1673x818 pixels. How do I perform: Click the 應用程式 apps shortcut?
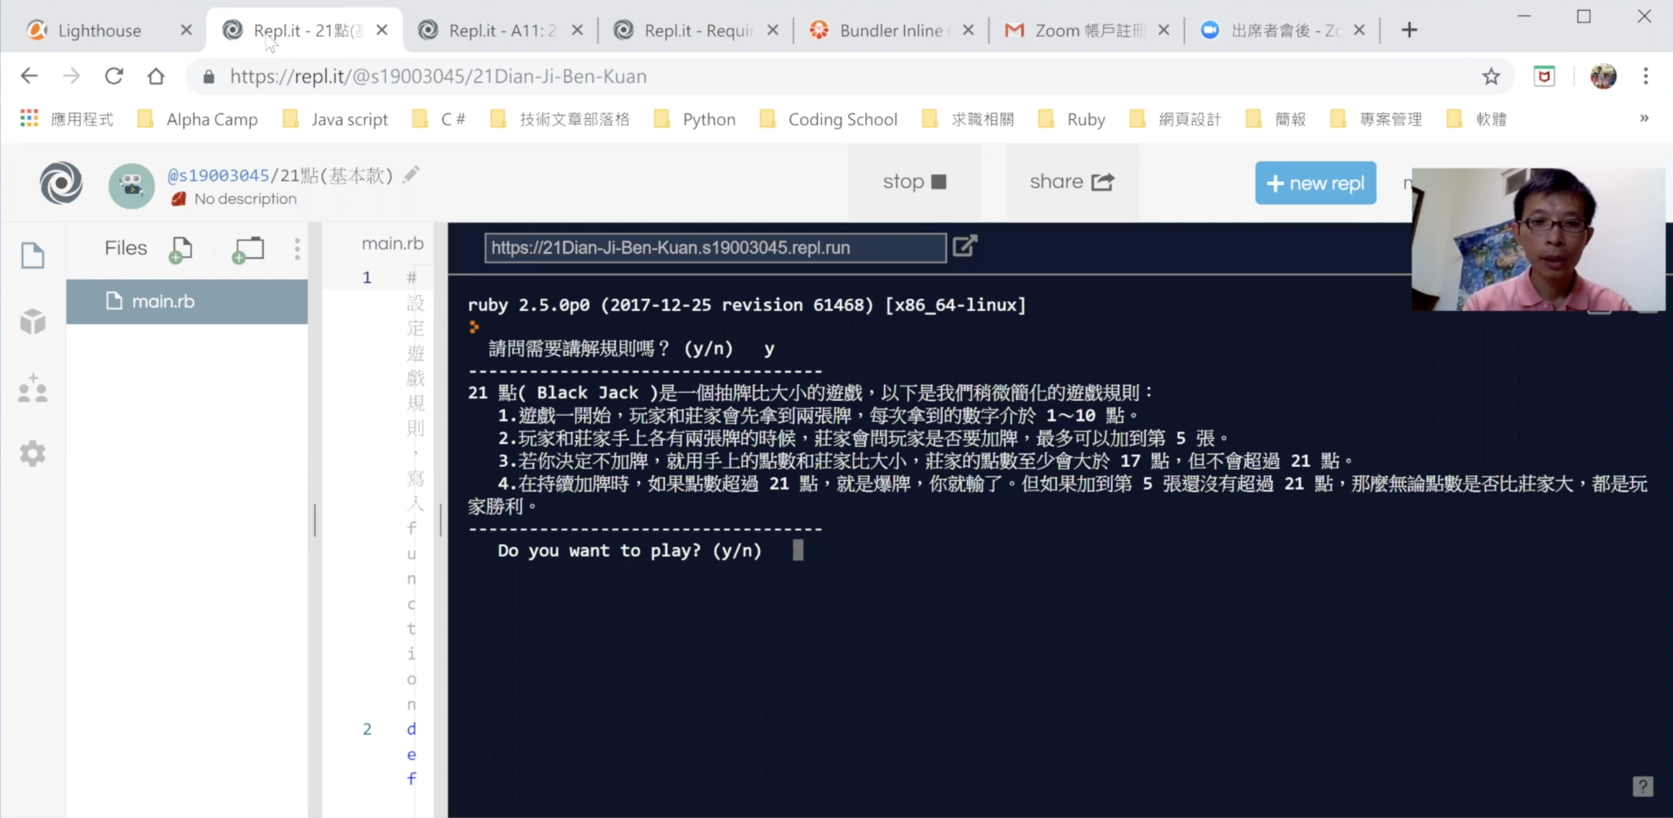(67, 120)
